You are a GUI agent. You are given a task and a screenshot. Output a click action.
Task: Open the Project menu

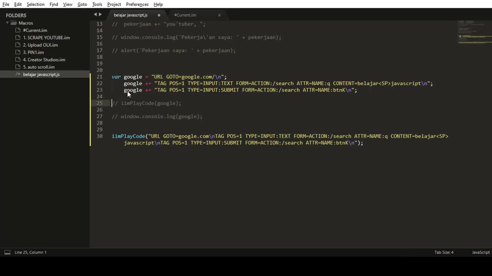tap(114, 4)
